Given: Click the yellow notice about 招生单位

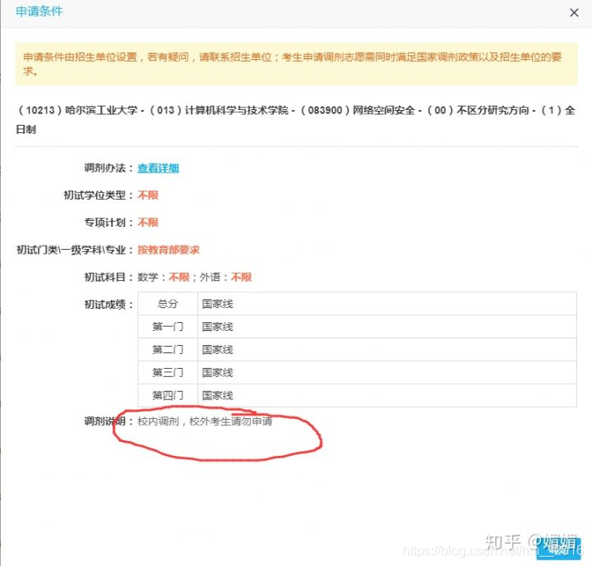Looking at the screenshot, I should (x=296, y=64).
